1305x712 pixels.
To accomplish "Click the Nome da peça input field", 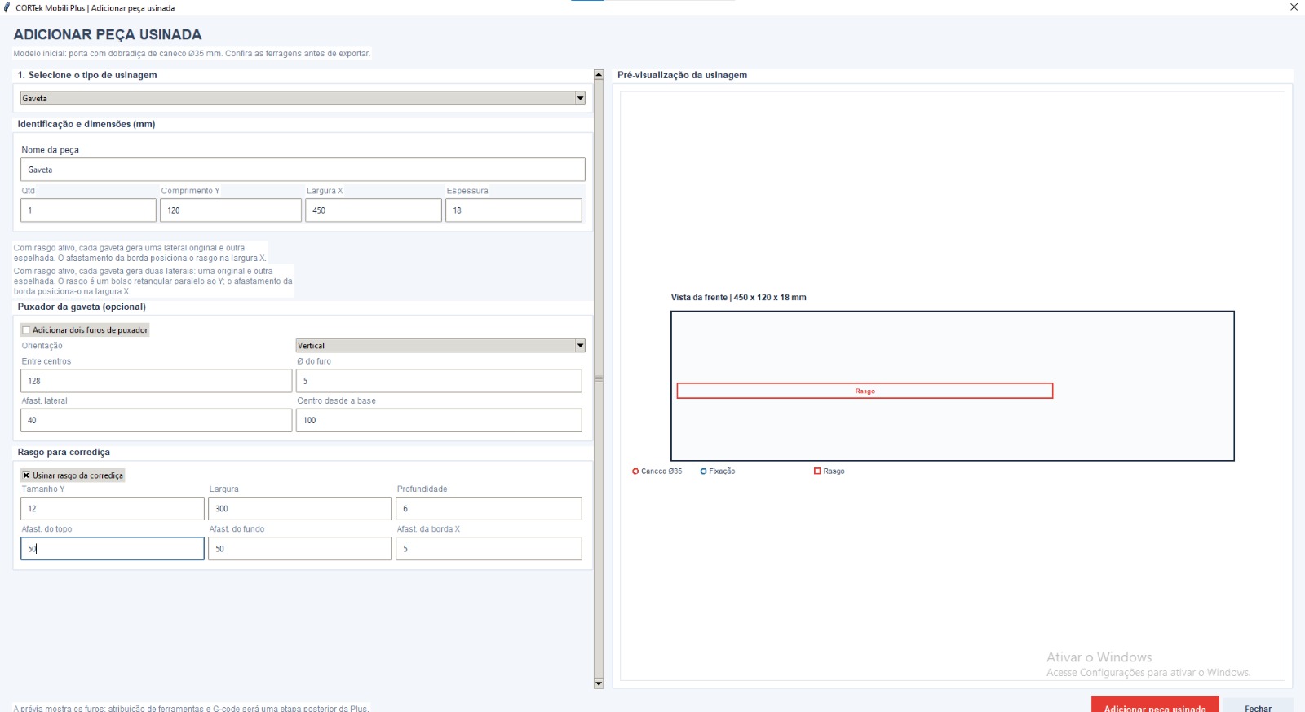I will (303, 170).
